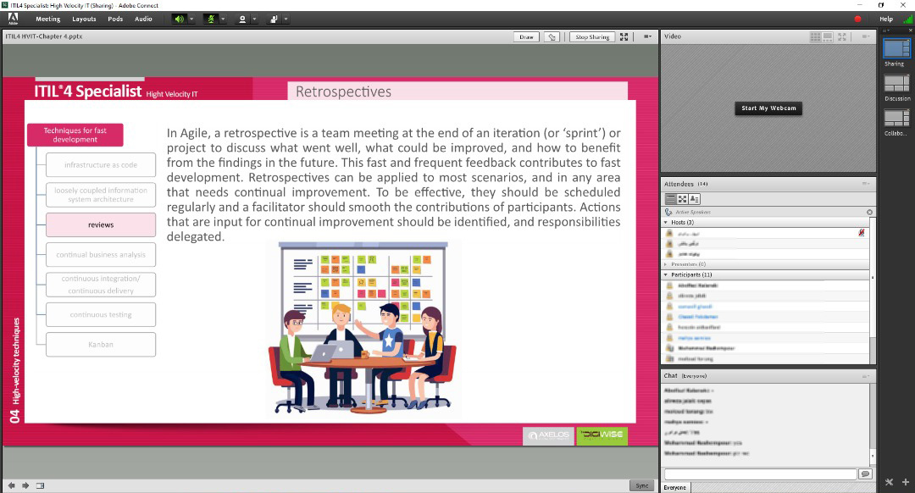Go to next slide arrow
The image size is (915, 493).
pos(25,485)
